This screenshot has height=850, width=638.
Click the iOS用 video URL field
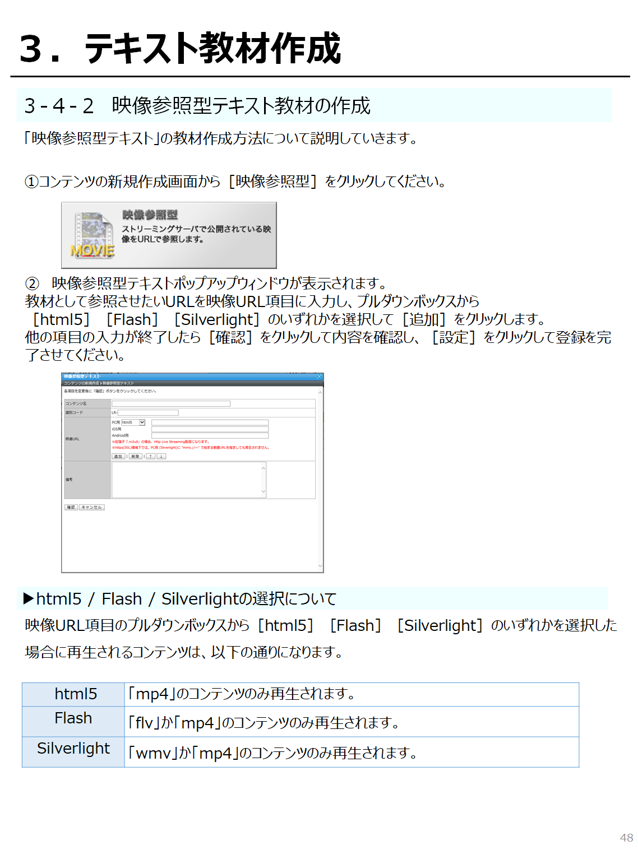[x=210, y=429]
